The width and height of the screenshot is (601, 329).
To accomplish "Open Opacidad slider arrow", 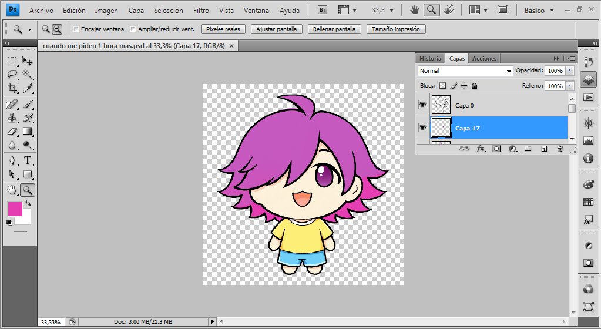I will (x=570, y=70).
